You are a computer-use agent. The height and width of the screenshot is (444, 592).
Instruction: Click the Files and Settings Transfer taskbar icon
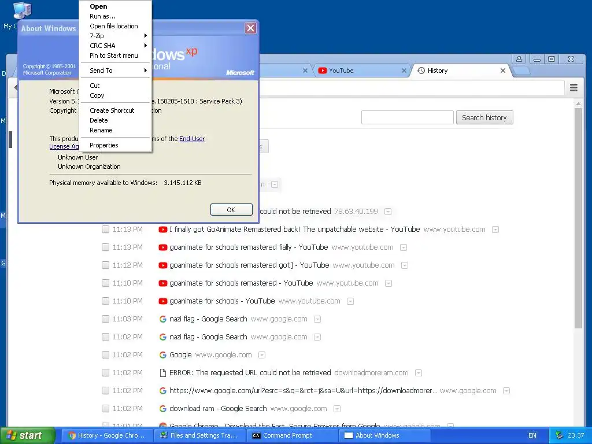[x=164, y=435]
